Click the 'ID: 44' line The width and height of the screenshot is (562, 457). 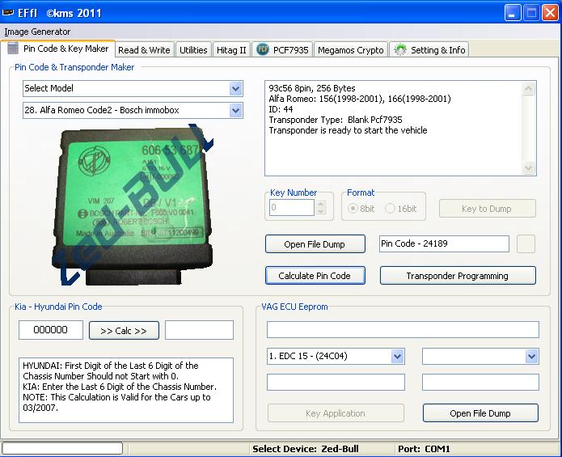tap(281, 109)
